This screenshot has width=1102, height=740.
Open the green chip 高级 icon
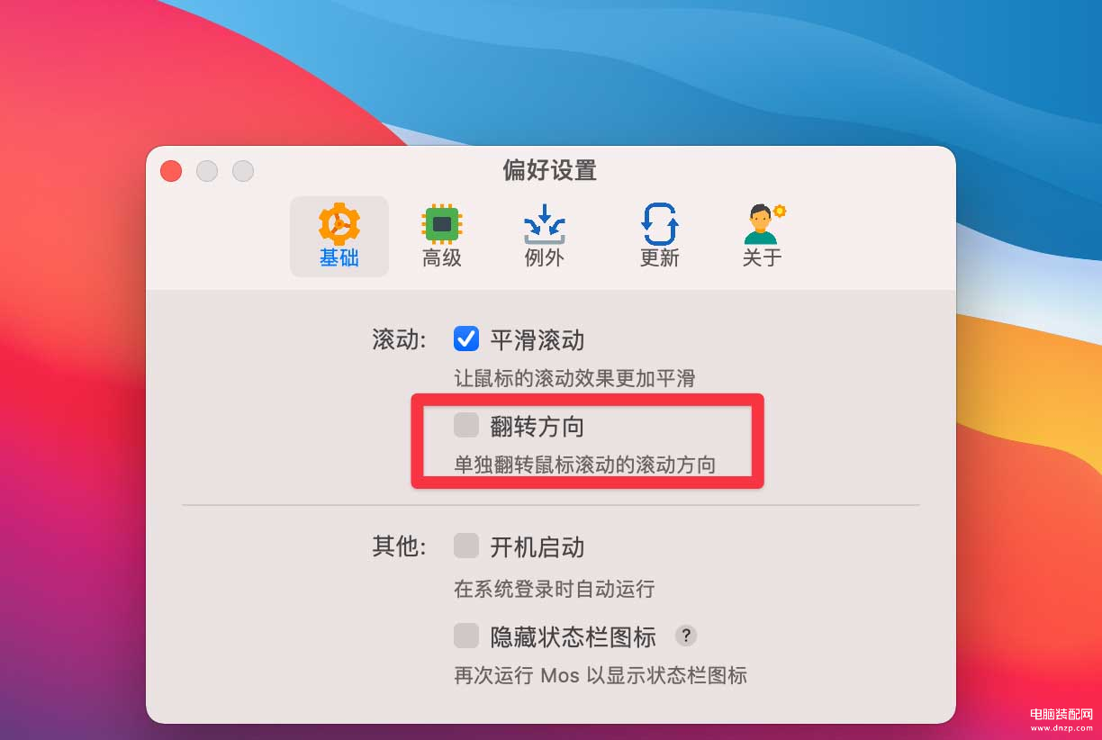[442, 223]
